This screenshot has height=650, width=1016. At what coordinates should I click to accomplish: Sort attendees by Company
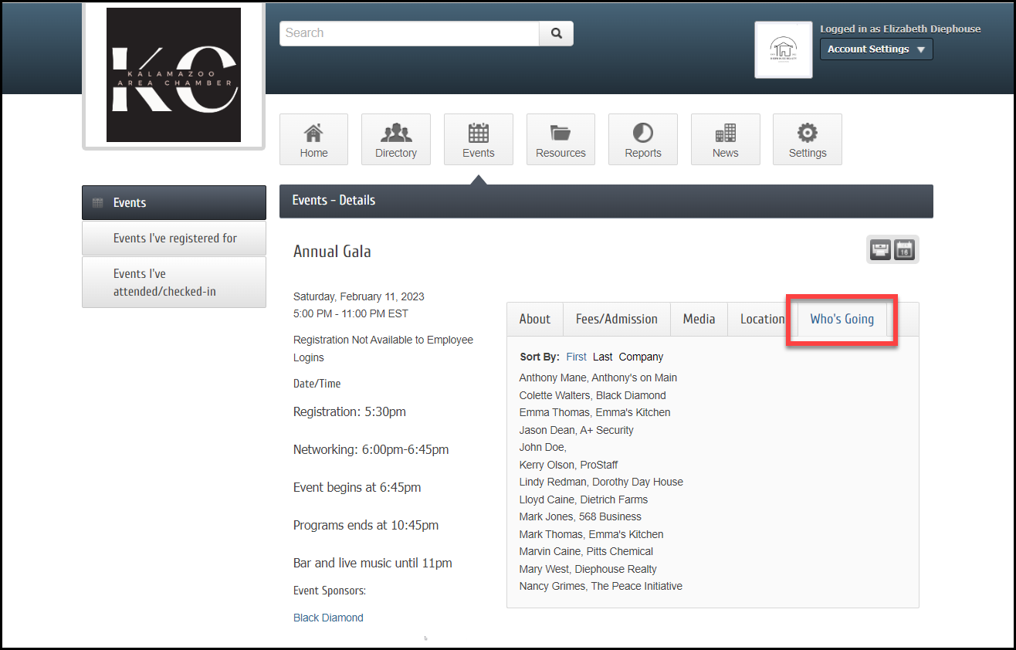641,357
